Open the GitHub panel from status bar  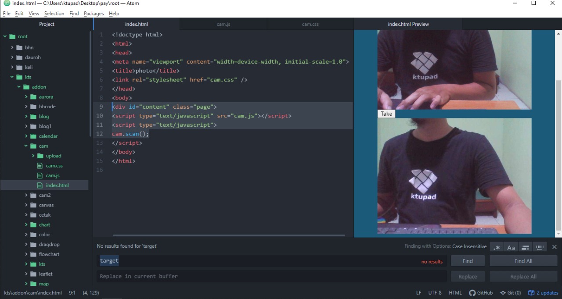pos(481,292)
